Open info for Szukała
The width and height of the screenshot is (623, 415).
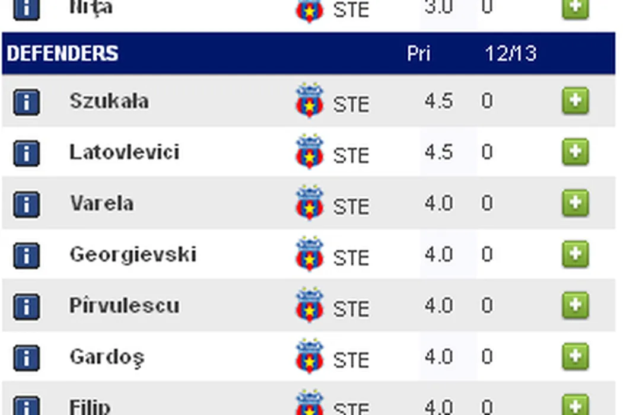pos(26,102)
